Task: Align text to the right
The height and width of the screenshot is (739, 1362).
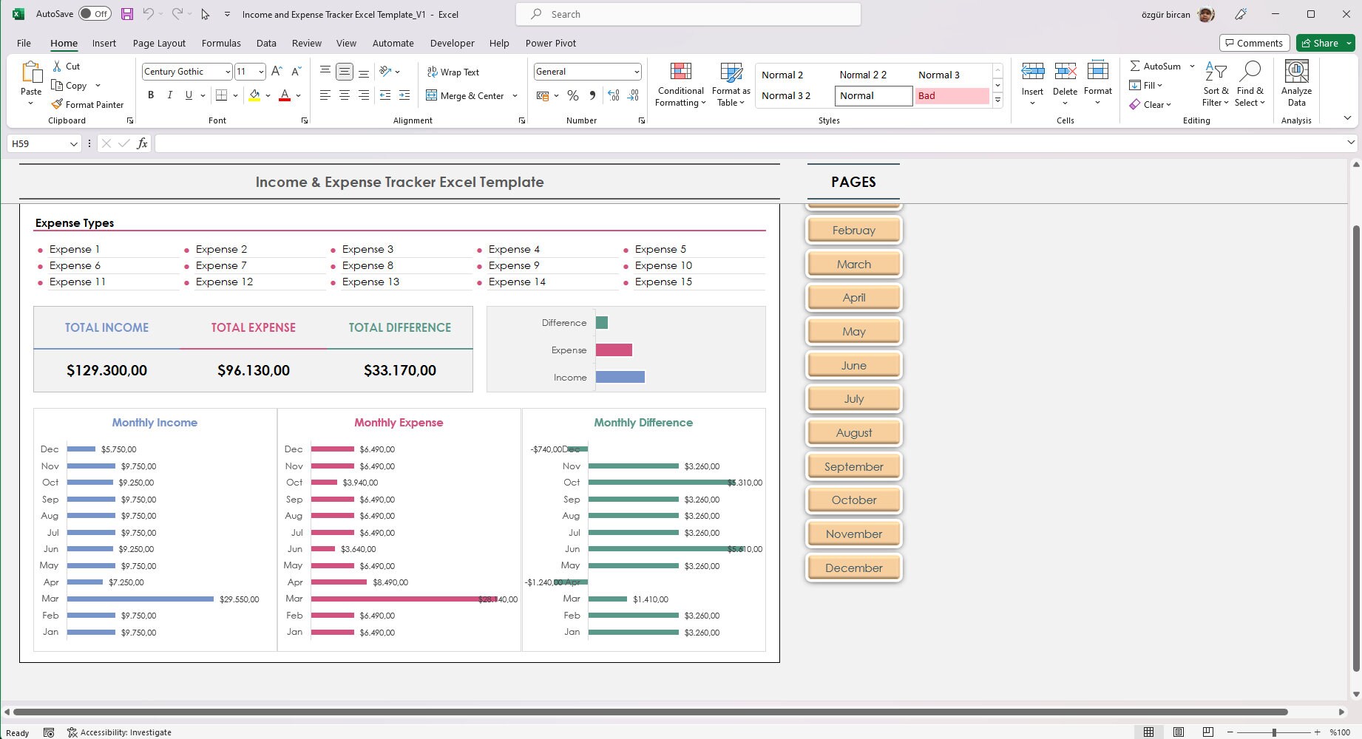Action: pyautogui.click(x=364, y=95)
